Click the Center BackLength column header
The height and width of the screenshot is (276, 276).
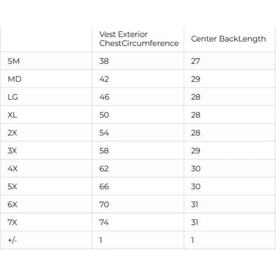point(228,39)
